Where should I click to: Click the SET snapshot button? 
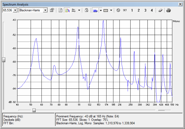point(125,10)
